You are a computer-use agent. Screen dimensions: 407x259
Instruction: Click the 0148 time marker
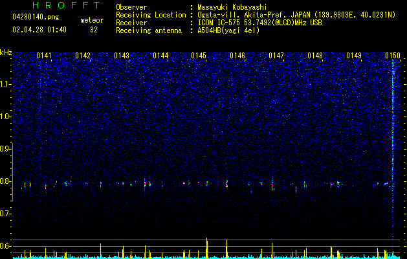point(315,56)
